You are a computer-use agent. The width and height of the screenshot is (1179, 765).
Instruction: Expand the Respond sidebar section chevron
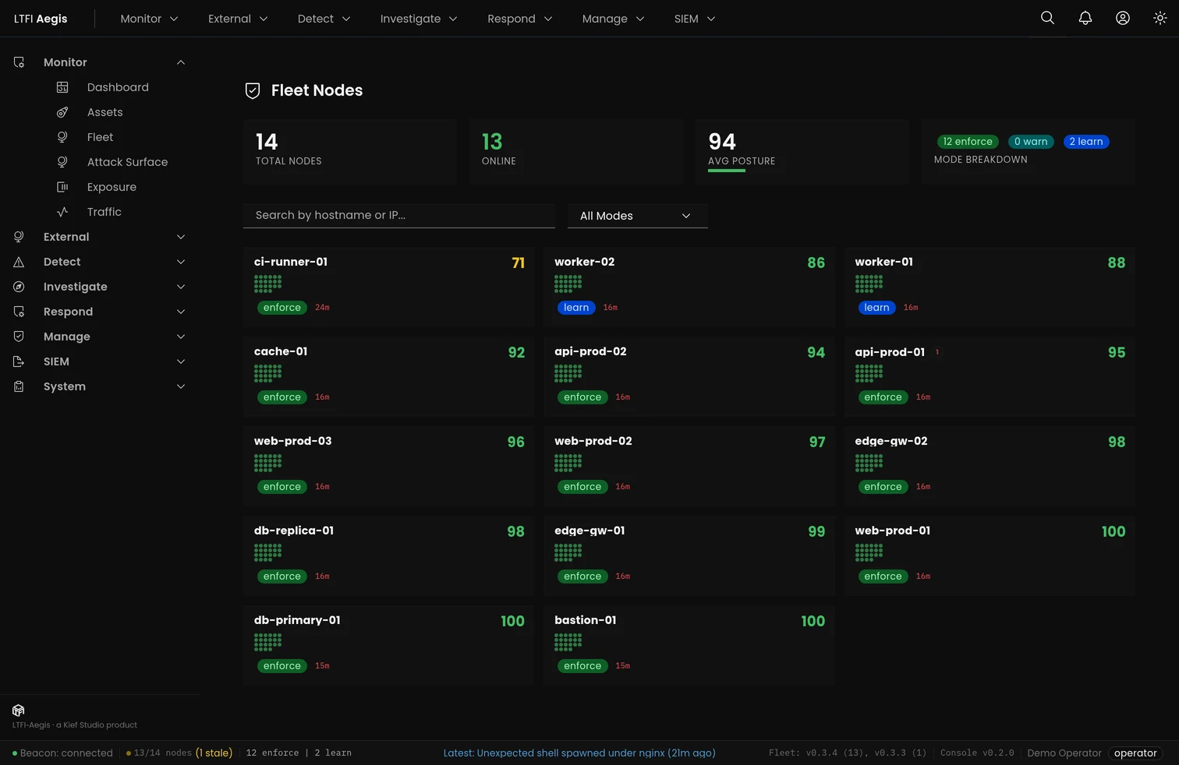pos(181,312)
